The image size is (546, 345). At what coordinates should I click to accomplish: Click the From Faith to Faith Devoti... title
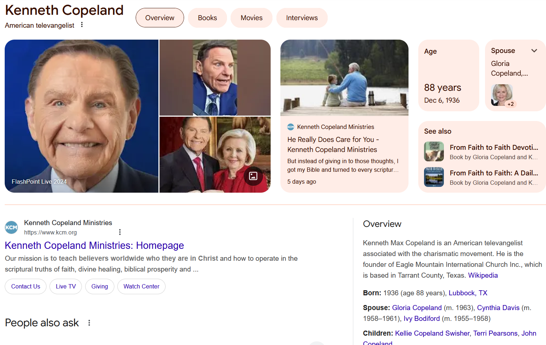click(x=494, y=147)
